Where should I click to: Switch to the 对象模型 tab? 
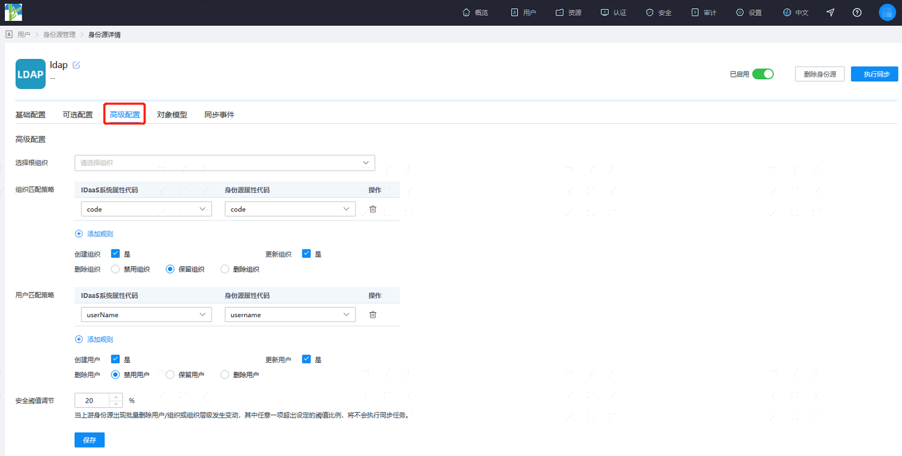(x=172, y=115)
